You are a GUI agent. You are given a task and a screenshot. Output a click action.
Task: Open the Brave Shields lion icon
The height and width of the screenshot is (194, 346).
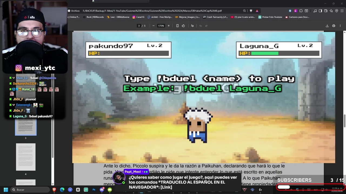click(251, 11)
